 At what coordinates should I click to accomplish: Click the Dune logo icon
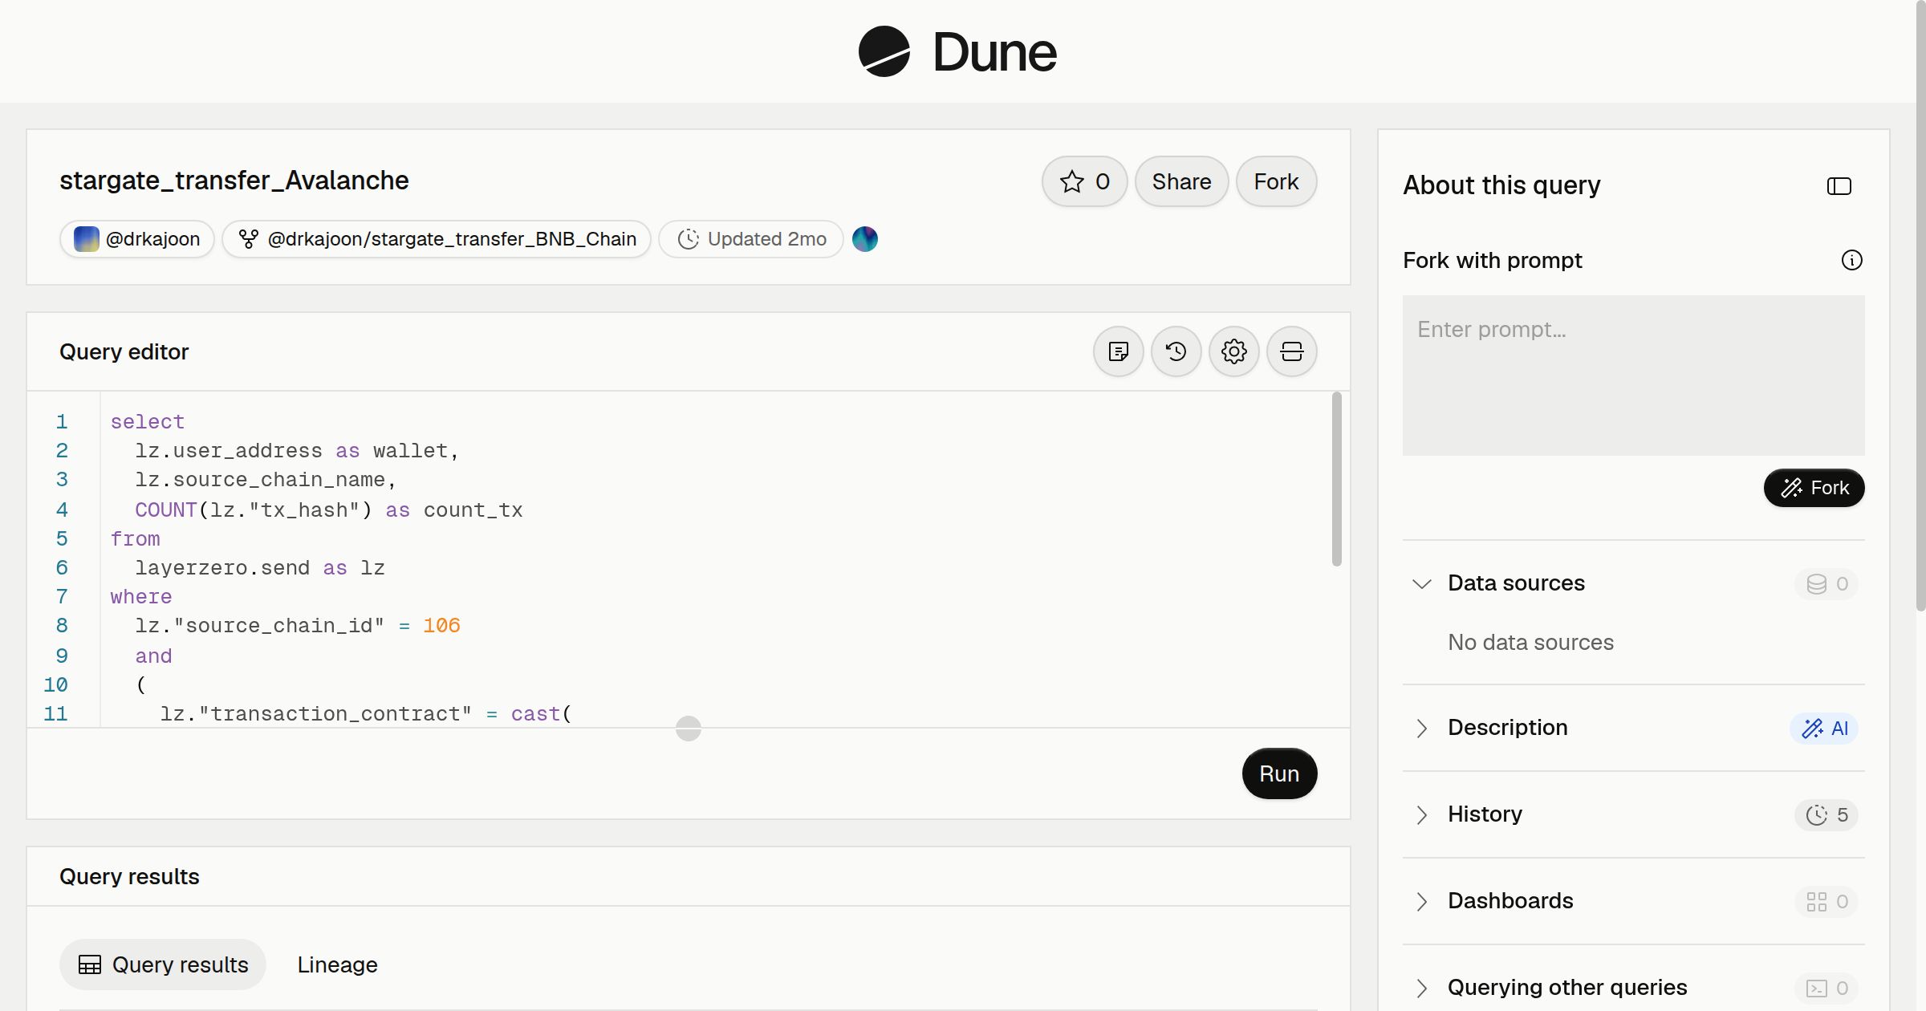(x=884, y=51)
